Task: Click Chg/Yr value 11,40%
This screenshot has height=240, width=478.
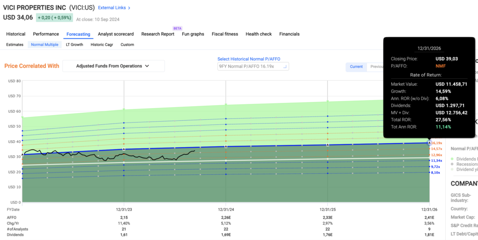Action: pyautogui.click(x=124, y=223)
